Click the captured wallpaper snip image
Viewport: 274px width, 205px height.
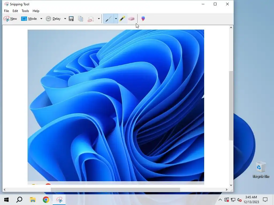116,107
